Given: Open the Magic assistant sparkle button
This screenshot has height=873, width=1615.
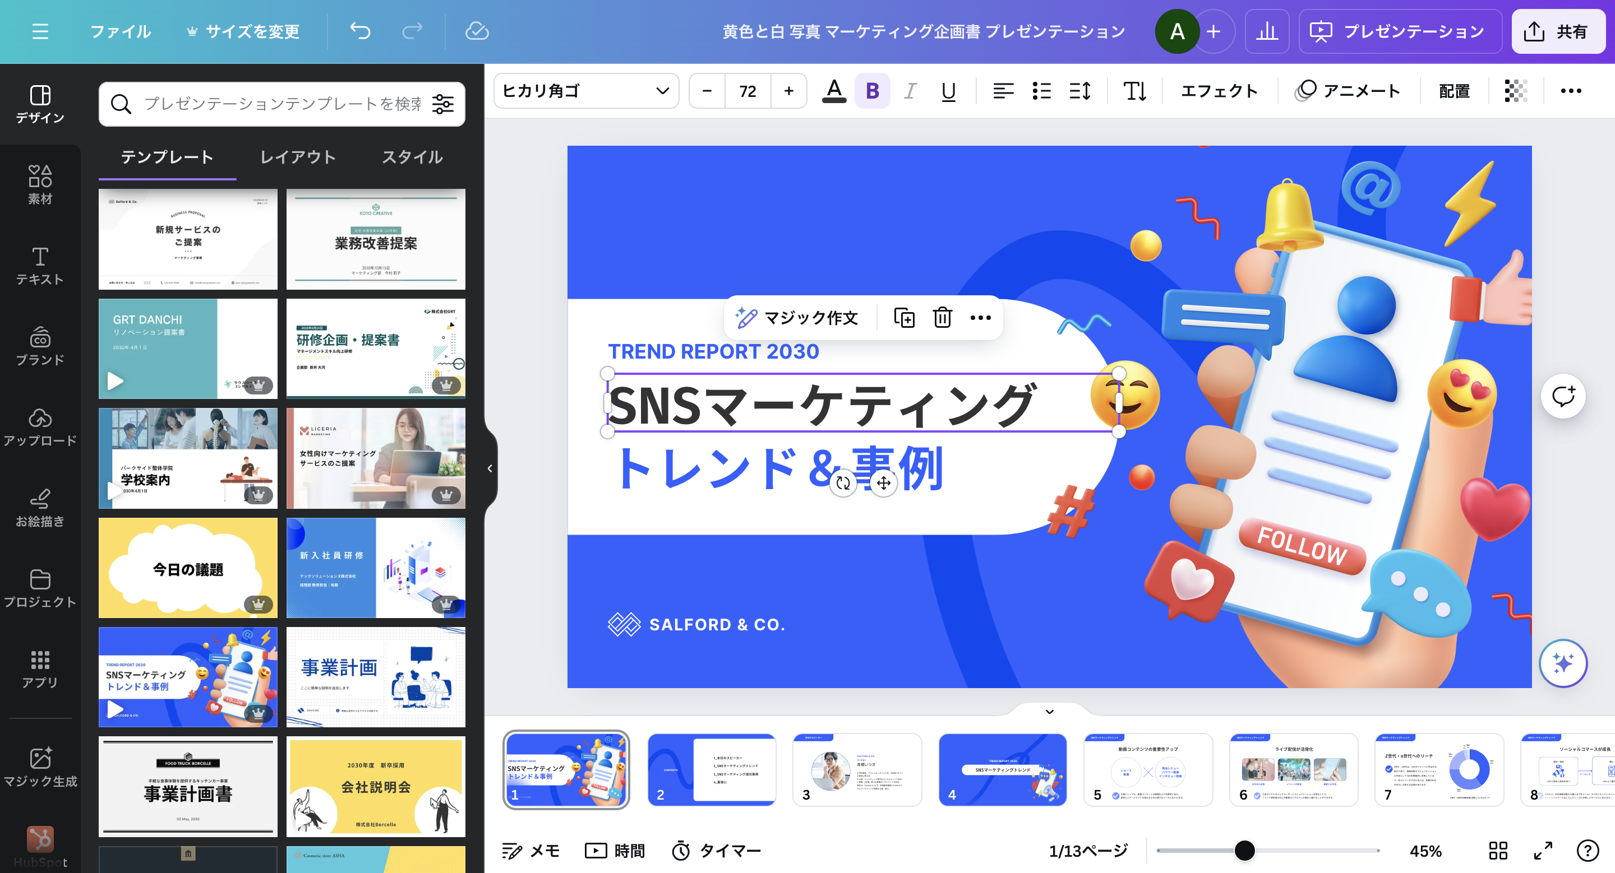Looking at the screenshot, I should coord(1563,663).
